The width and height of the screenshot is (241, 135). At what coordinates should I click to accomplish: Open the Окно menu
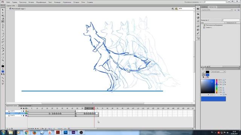pyautogui.click(x=83, y=2)
